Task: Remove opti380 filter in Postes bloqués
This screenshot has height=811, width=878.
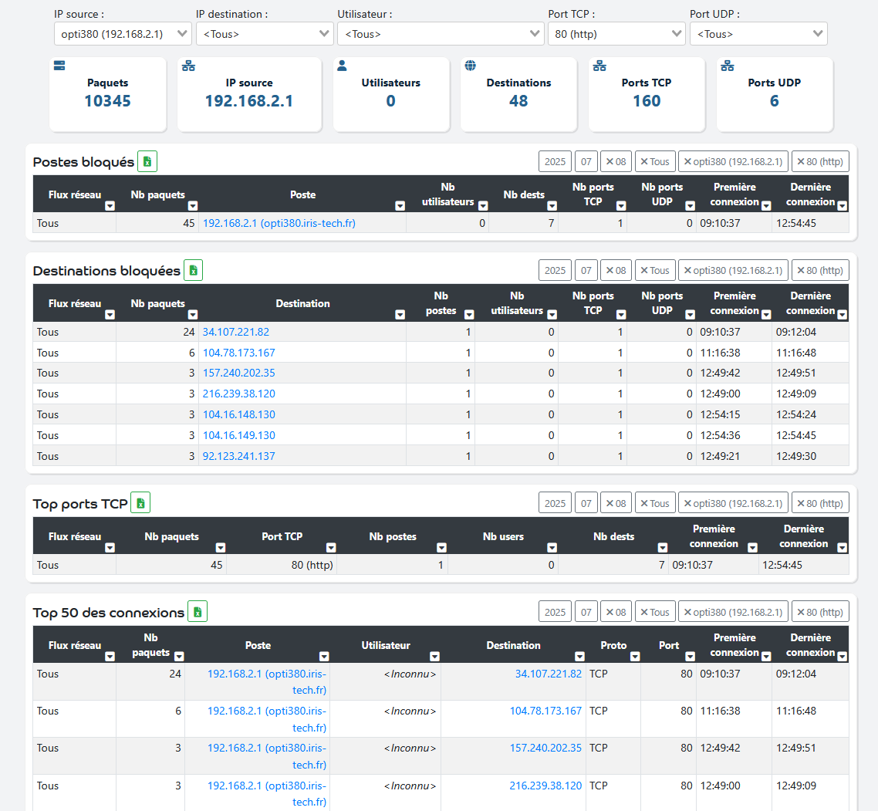Action: [x=733, y=161]
